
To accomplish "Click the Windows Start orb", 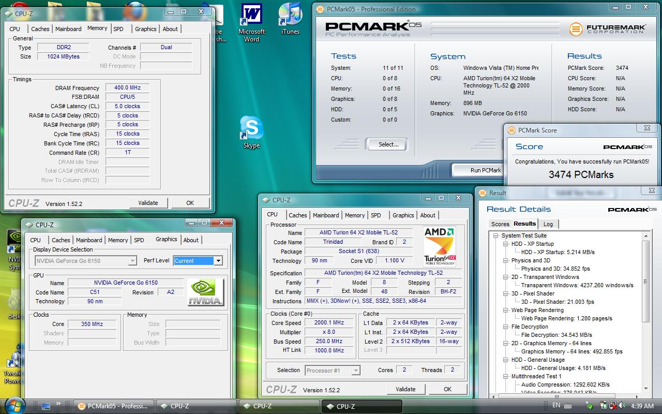I will (x=14, y=405).
